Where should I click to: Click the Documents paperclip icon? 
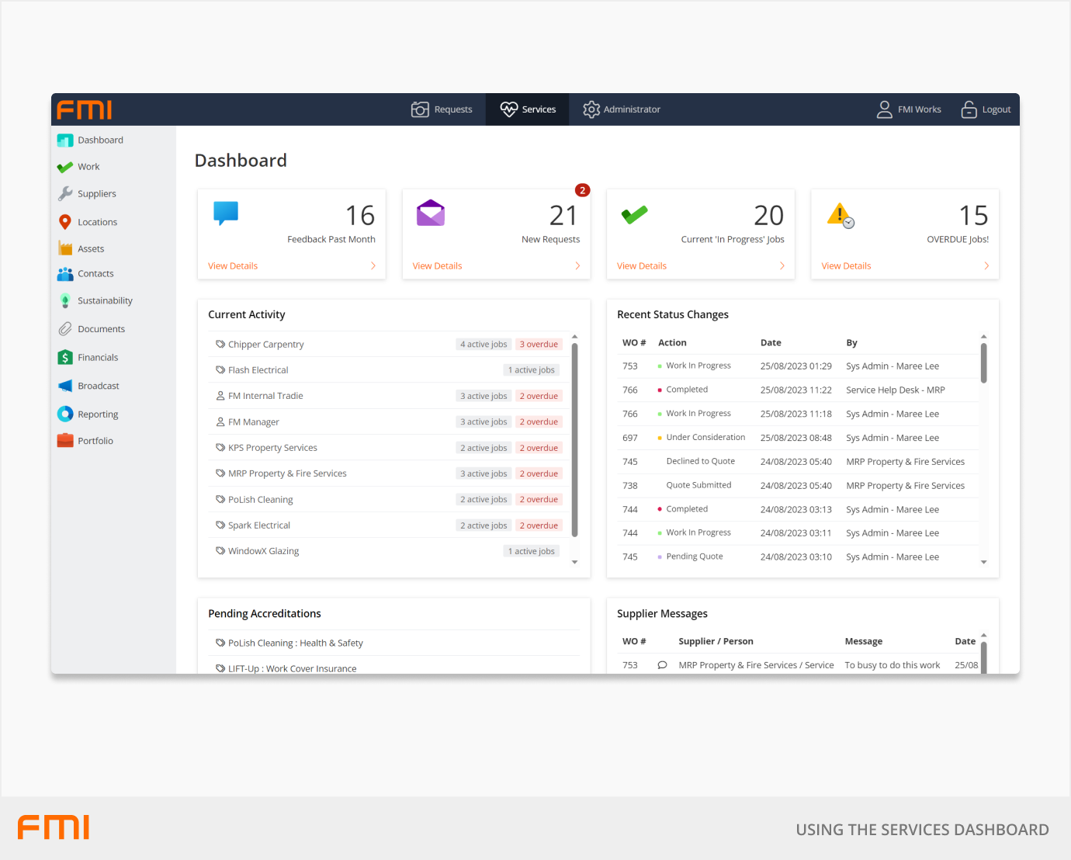(65, 329)
